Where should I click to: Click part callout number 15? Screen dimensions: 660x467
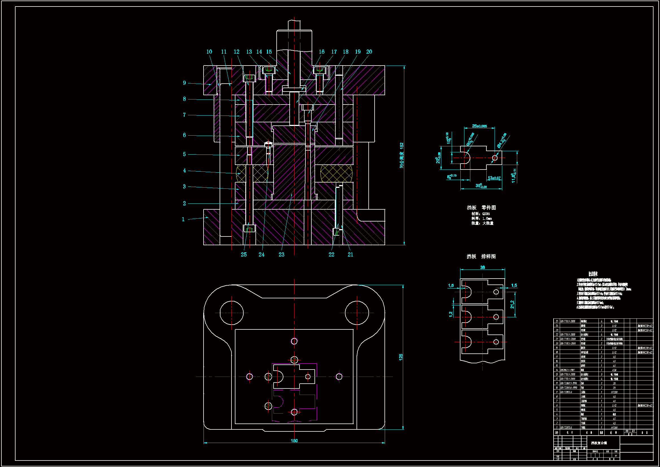[x=269, y=52]
